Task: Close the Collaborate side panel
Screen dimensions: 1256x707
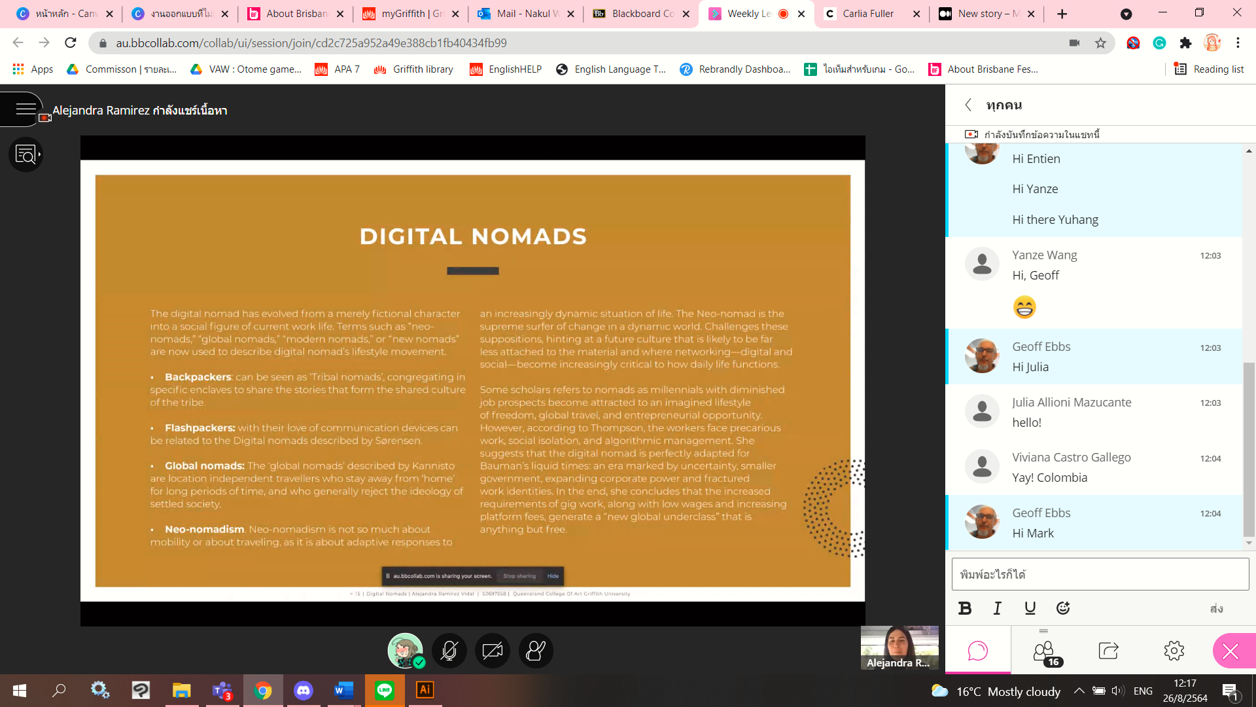Action: [x=1230, y=651]
